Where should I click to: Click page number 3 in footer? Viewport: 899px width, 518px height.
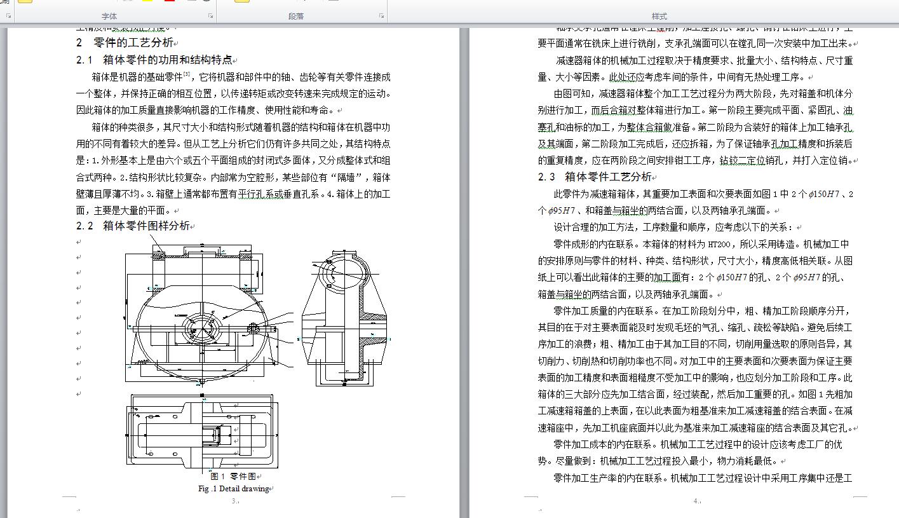point(234,501)
